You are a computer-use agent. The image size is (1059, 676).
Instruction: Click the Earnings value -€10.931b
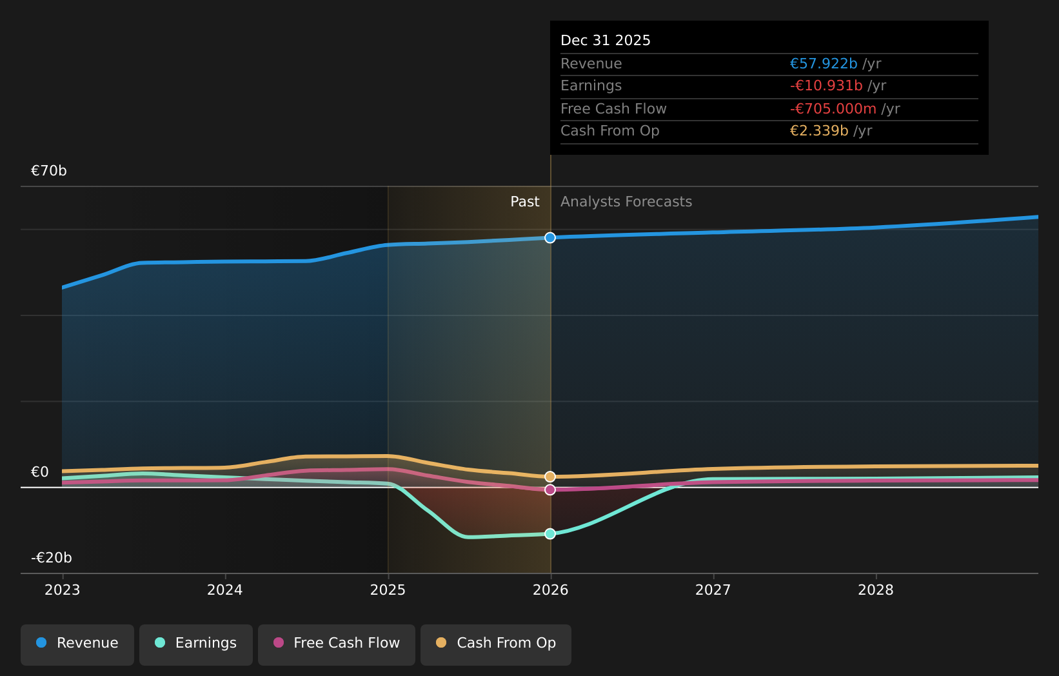(x=827, y=85)
